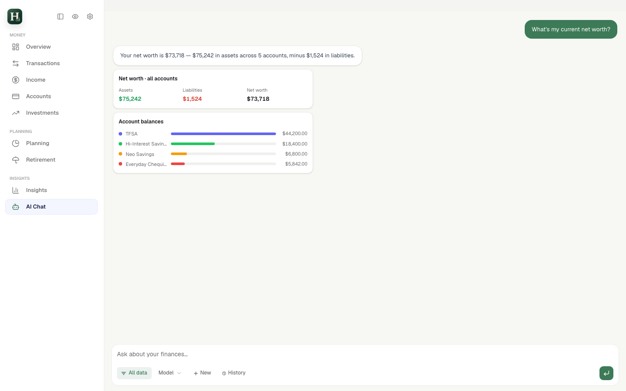
Task: Click the TFSA balance progress bar
Action: (x=223, y=134)
